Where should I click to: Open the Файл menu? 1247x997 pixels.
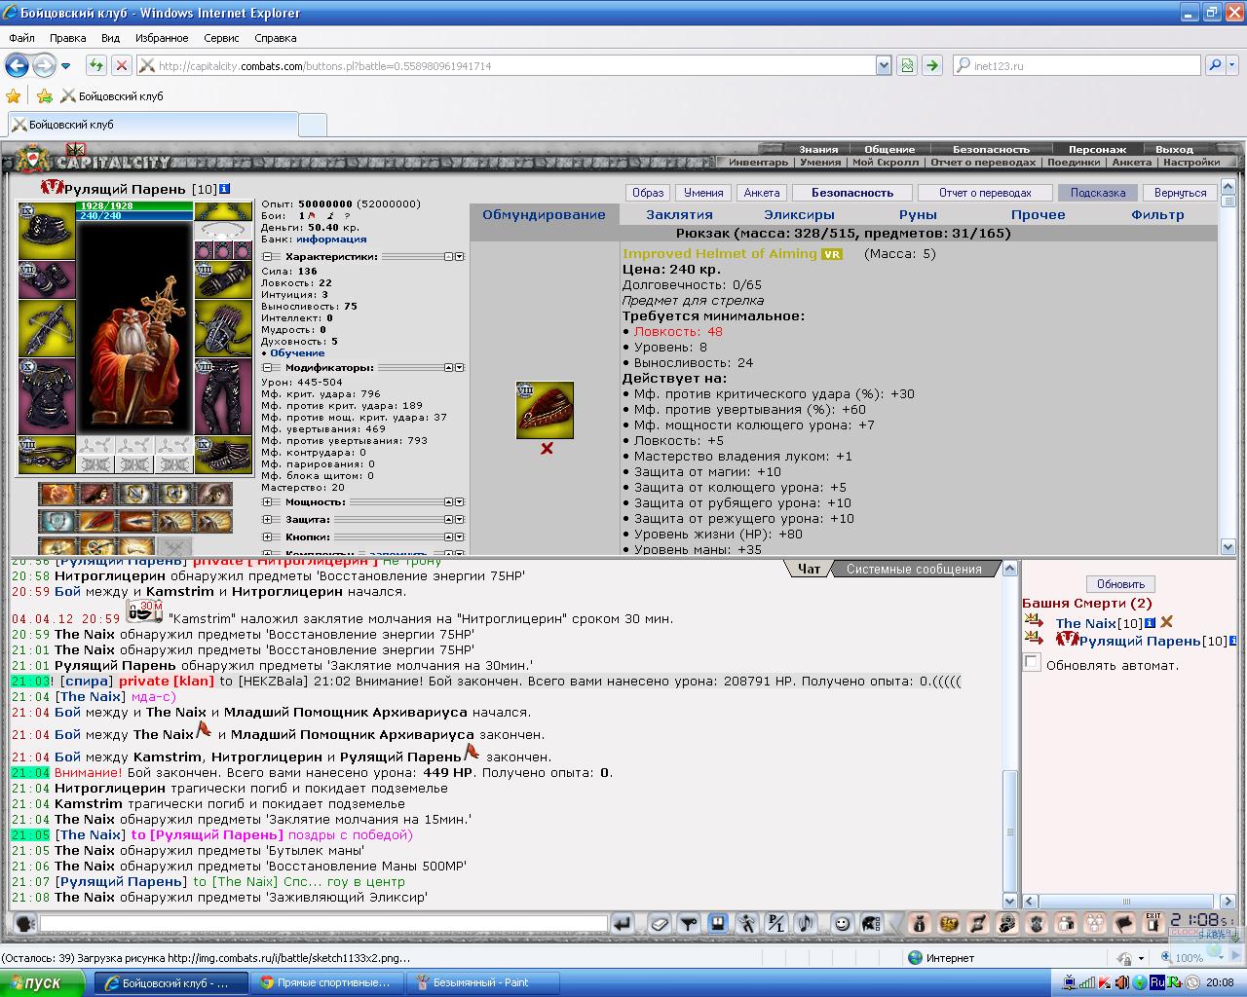click(21, 38)
